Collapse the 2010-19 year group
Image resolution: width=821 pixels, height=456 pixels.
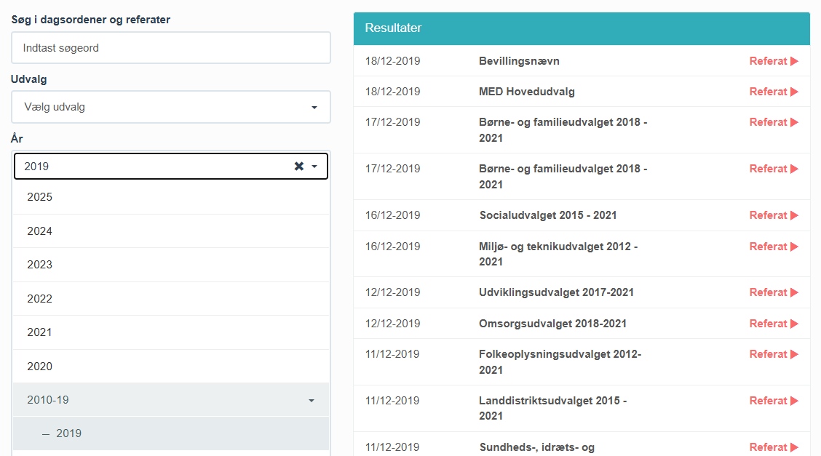(312, 400)
